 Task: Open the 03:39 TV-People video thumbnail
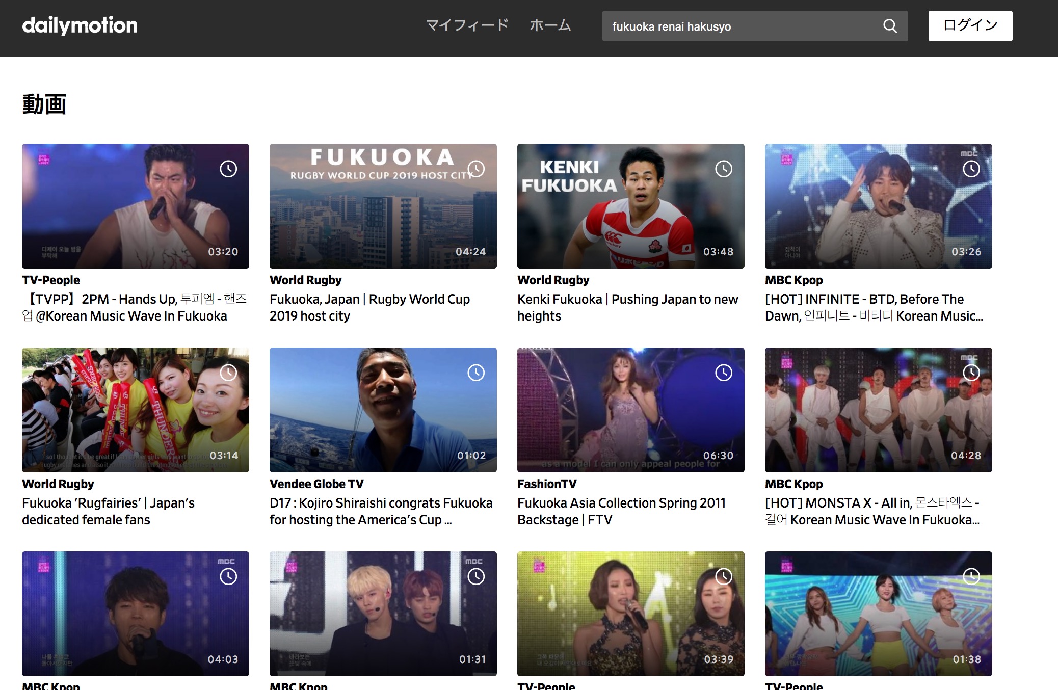631,614
